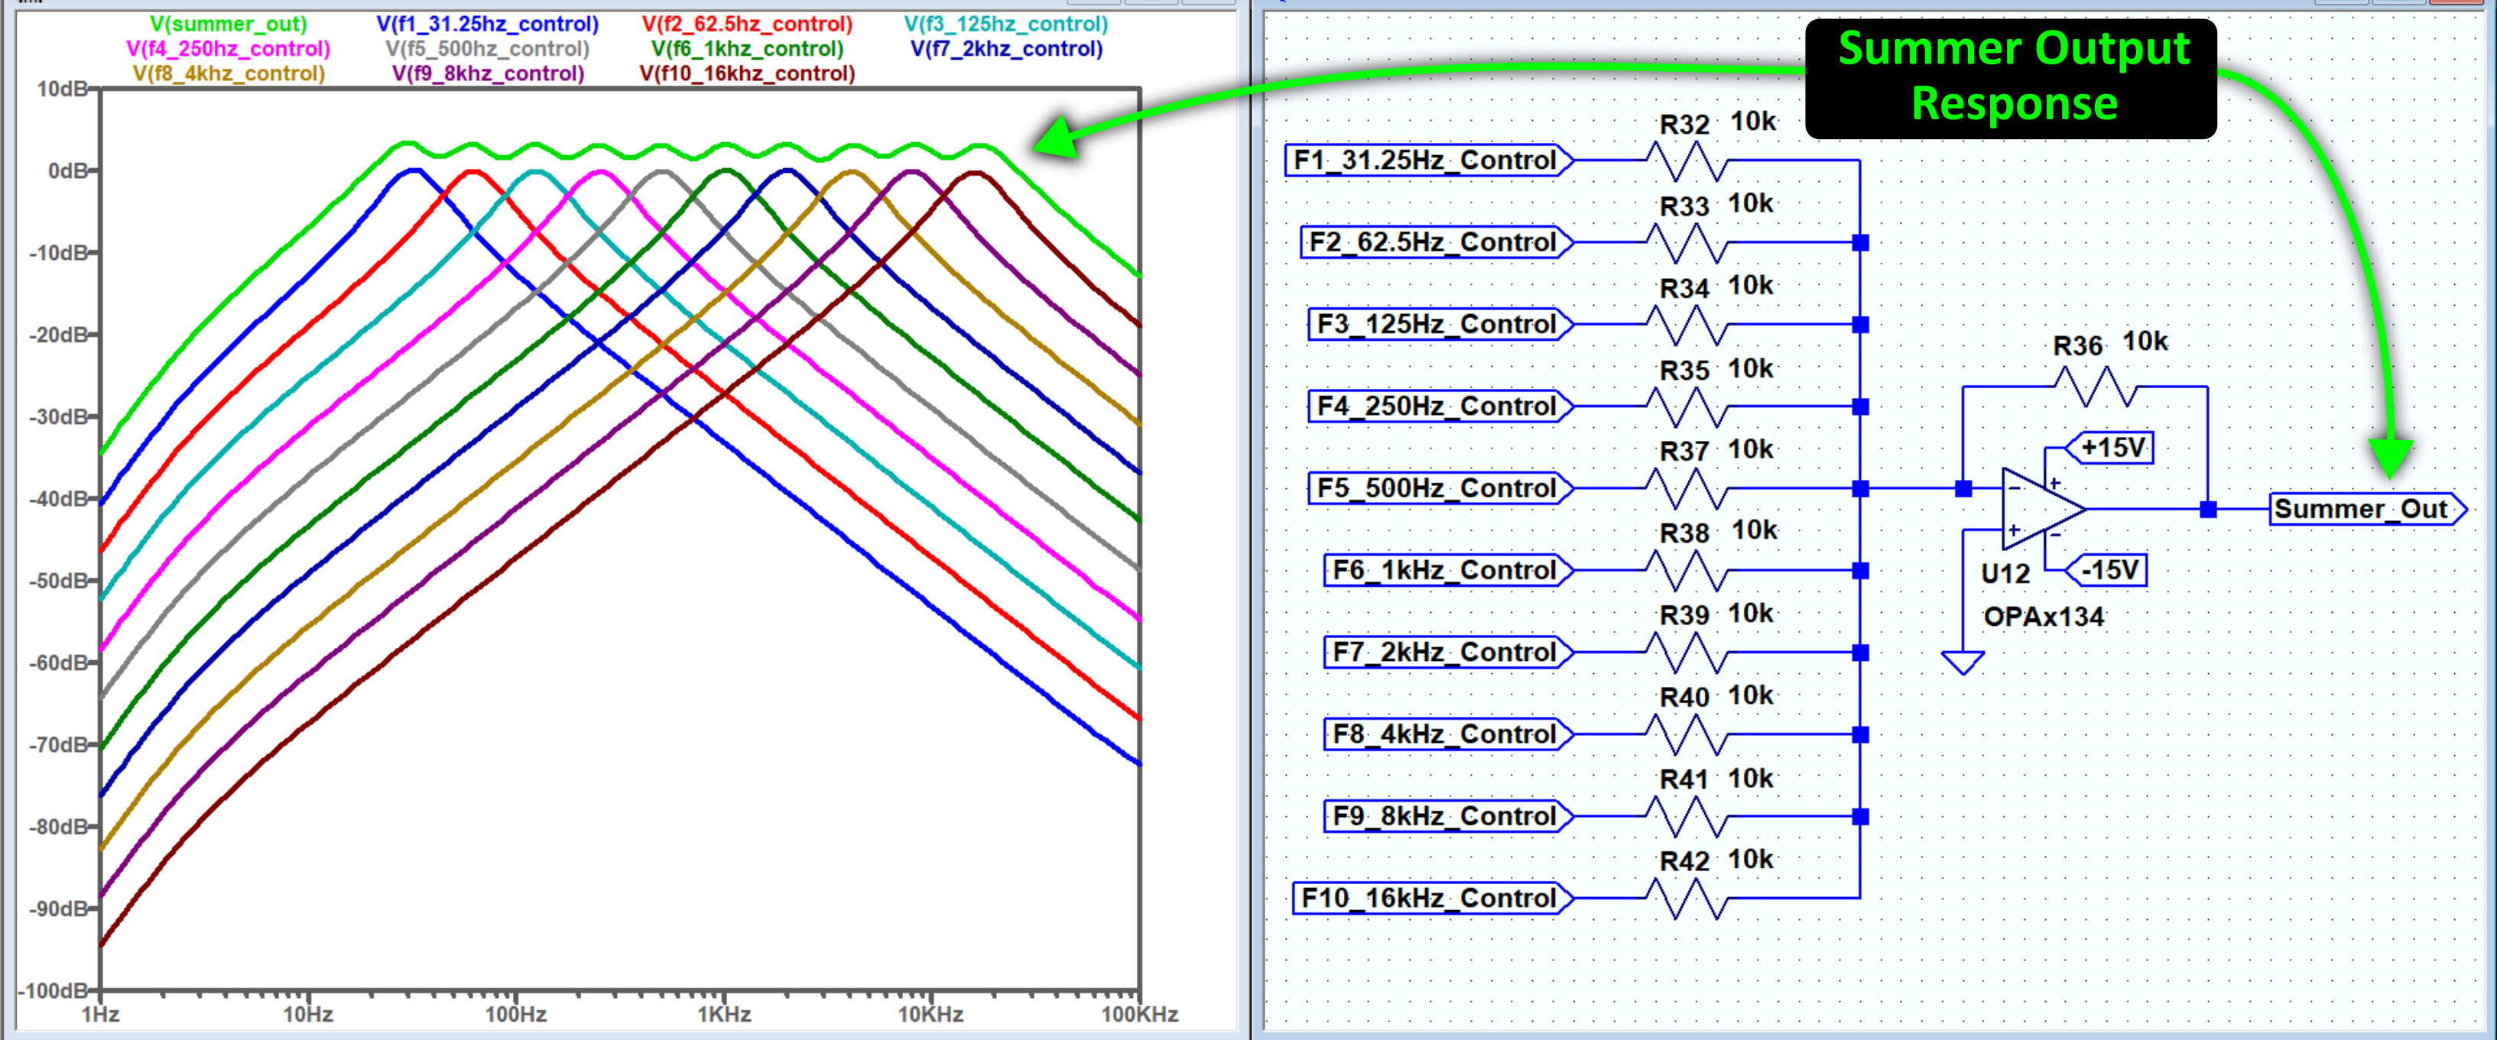Click the ground symbol below op-amp
The height and width of the screenshot is (1040, 2497).
(x=1963, y=663)
